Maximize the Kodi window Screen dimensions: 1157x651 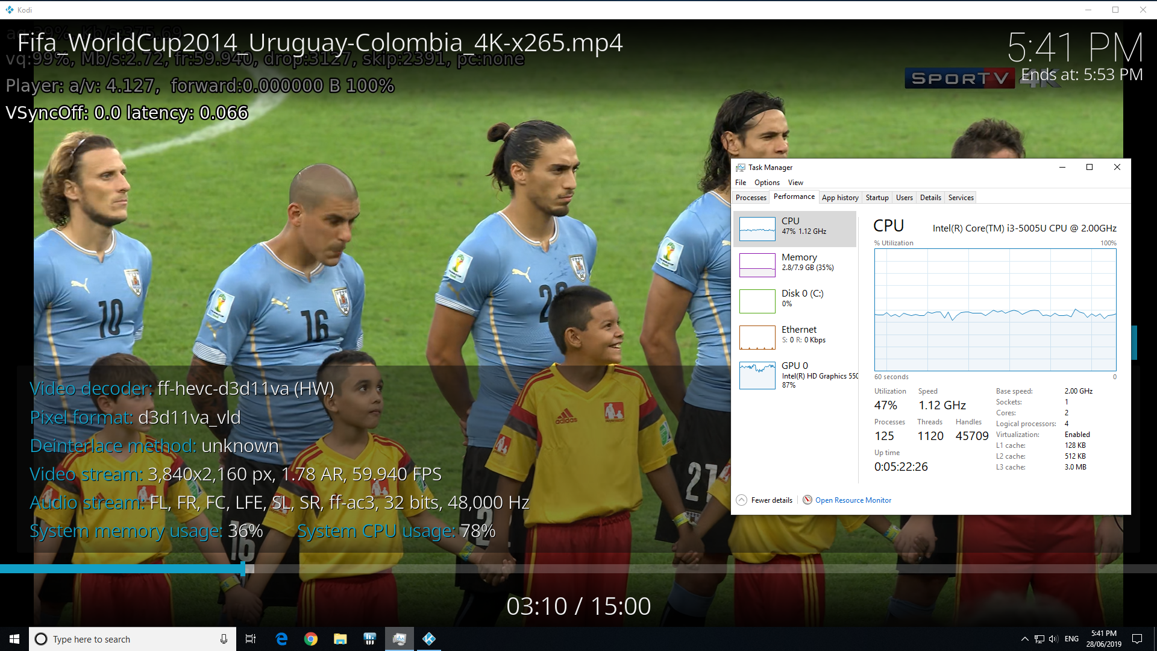coord(1115,10)
